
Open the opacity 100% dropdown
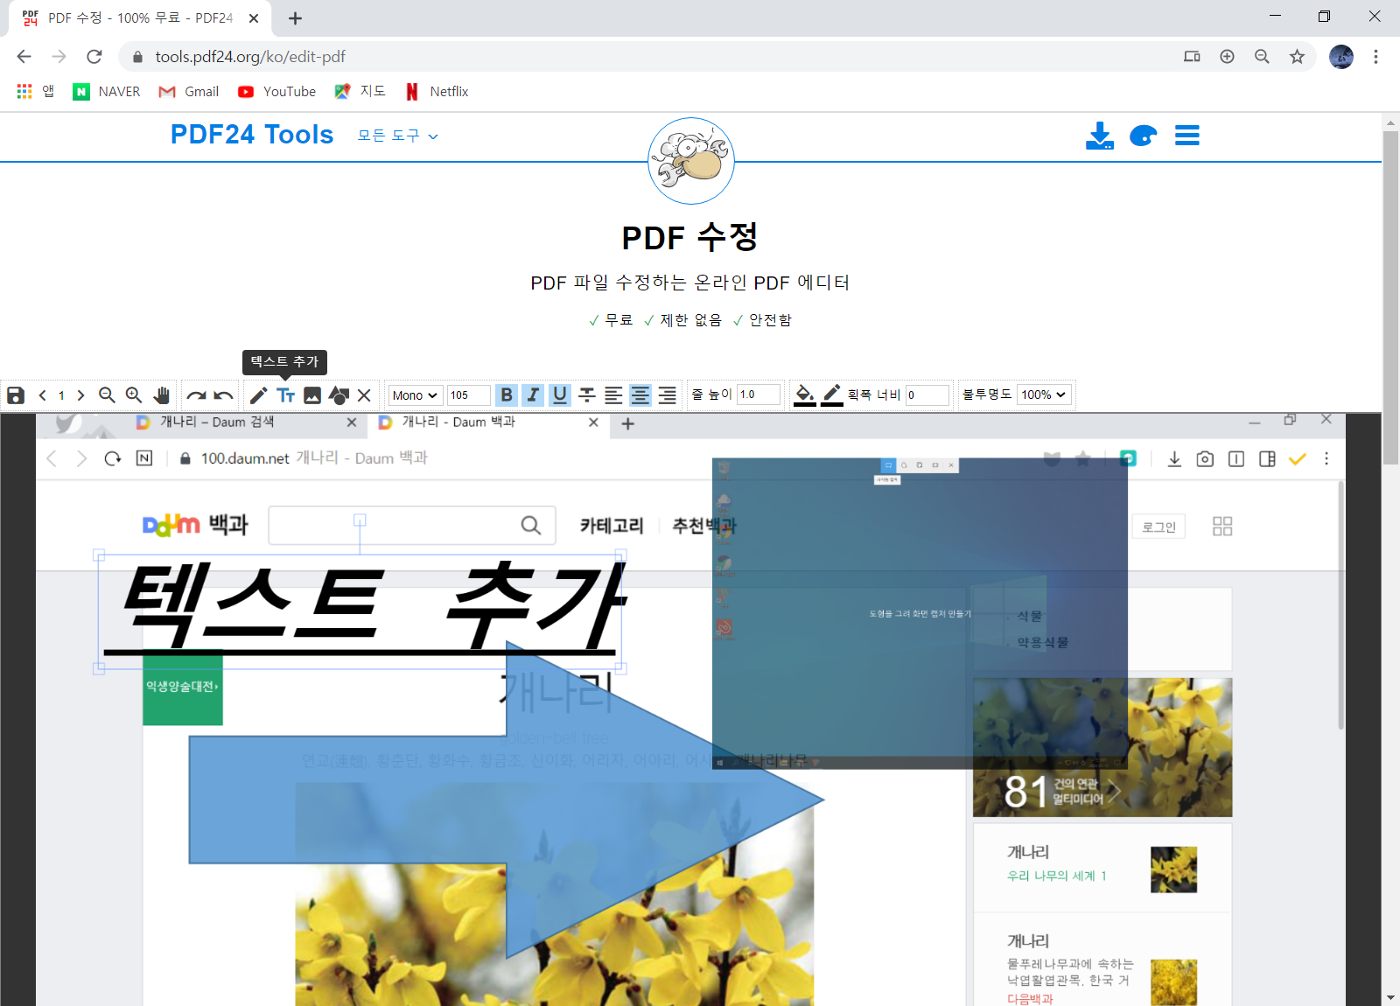pos(1044,395)
